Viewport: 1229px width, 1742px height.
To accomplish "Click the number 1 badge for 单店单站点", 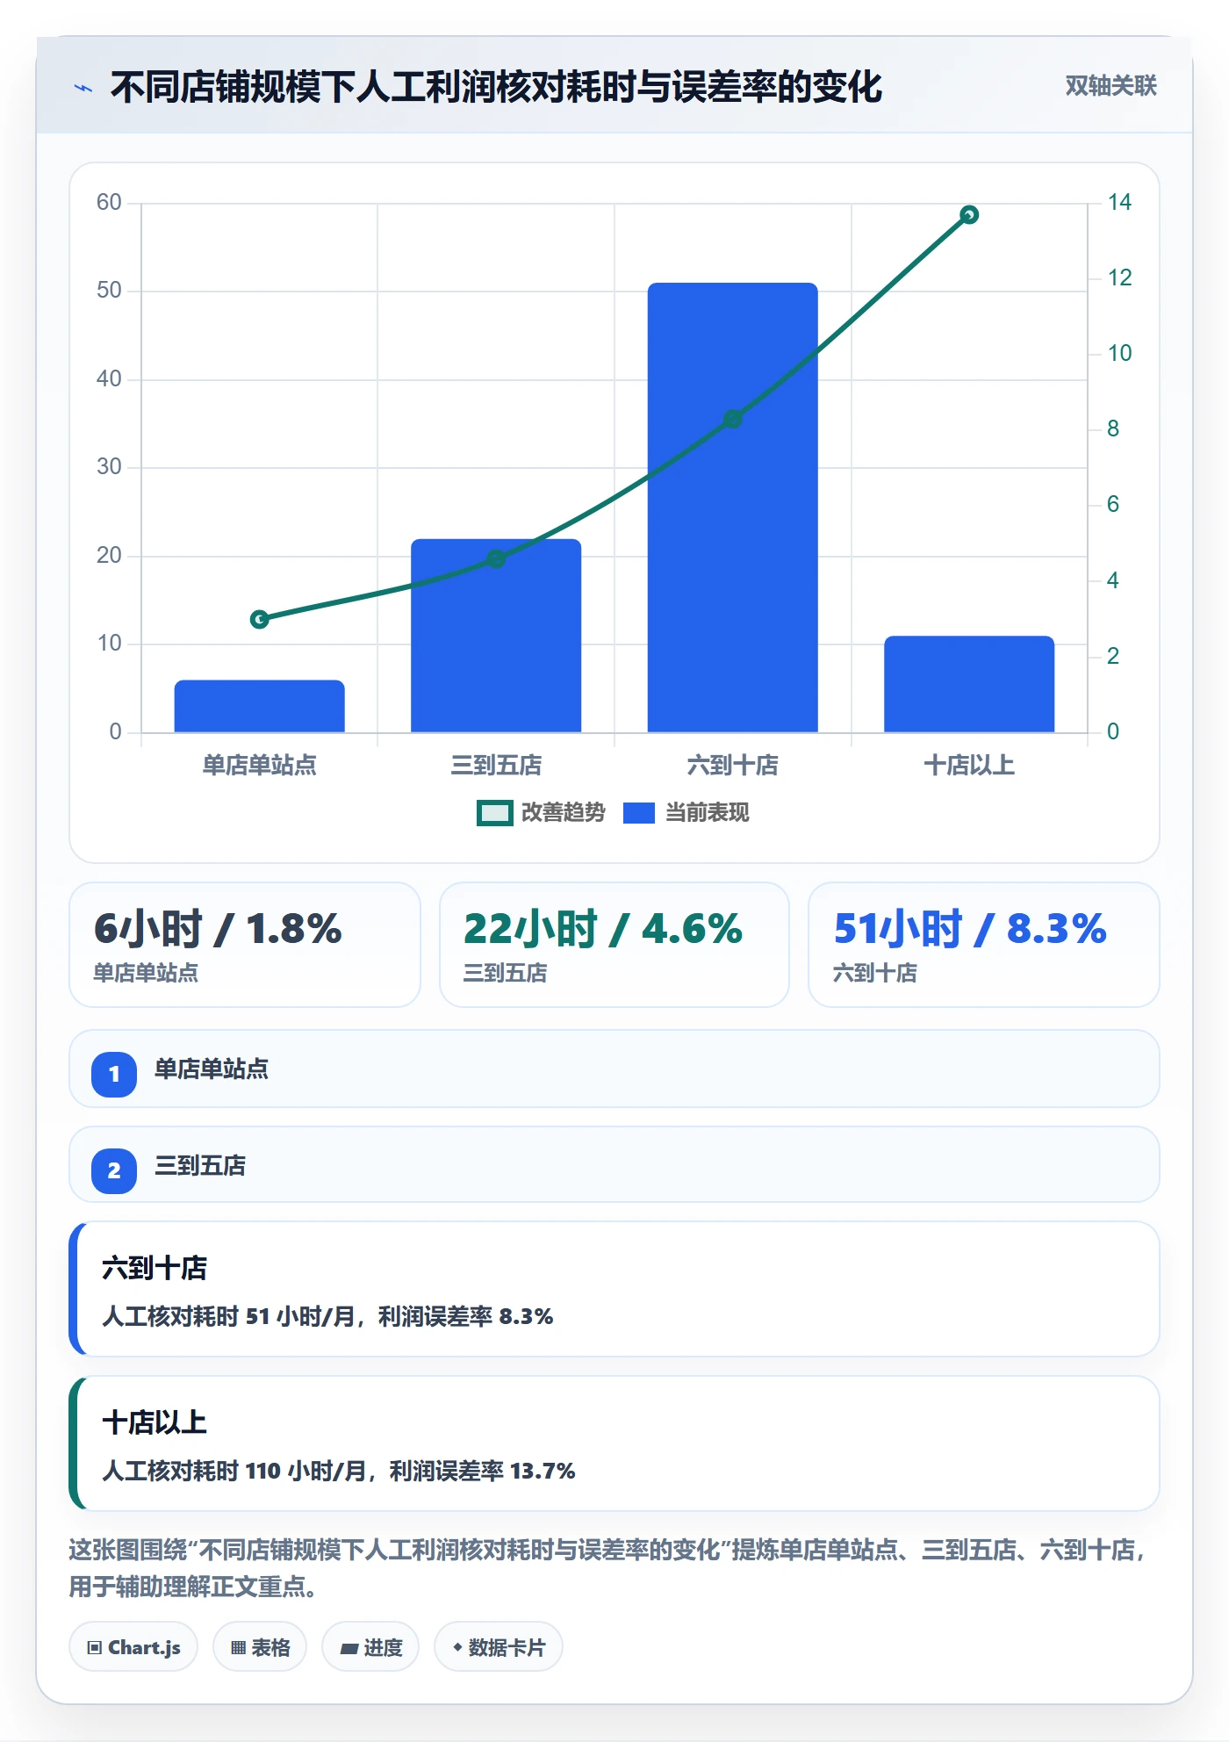I will click(x=114, y=1074).
